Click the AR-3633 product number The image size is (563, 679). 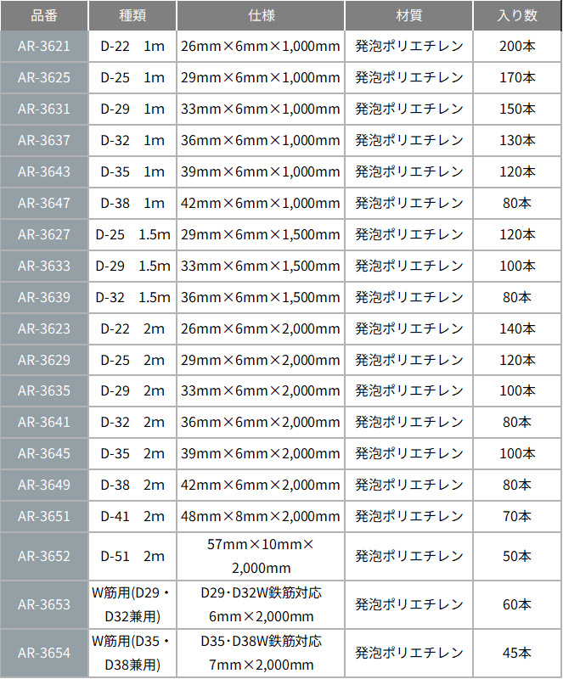point(43,266)
